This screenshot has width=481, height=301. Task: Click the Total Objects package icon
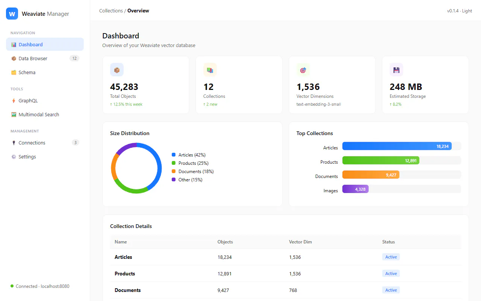click(x=117, y=70)
